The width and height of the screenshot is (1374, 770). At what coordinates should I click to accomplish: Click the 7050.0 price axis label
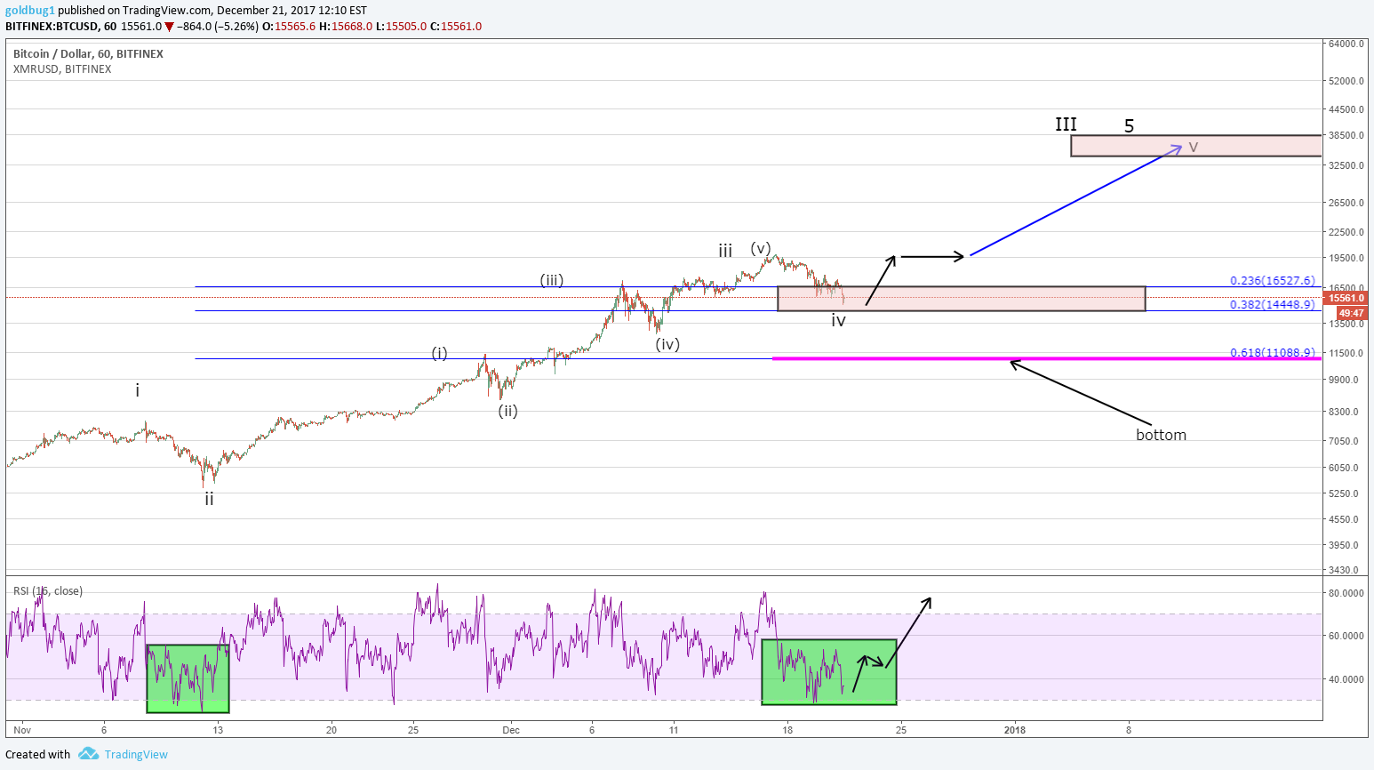click(x=1345, y=441)
